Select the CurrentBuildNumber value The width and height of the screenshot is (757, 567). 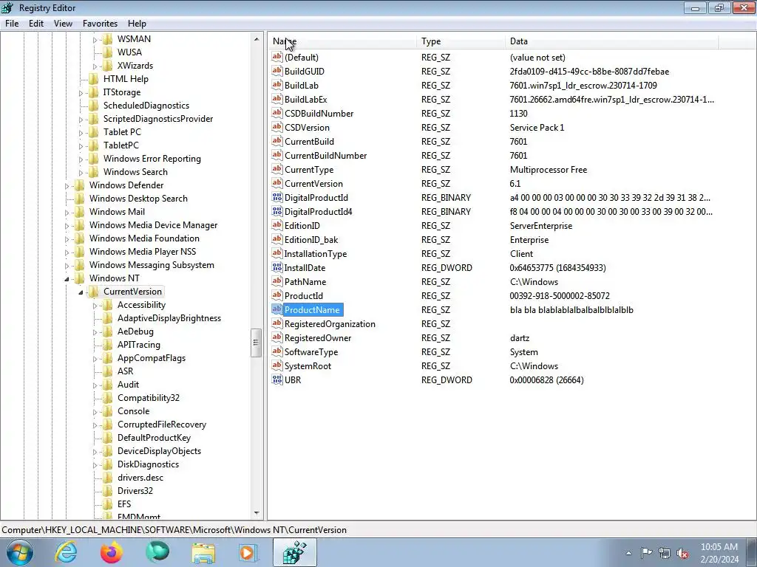tap(325, 155)
